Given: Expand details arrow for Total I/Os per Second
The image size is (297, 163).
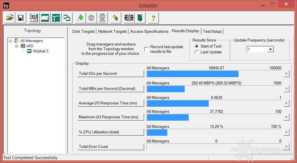Looking at the screenshot, I should pos(286,74).
